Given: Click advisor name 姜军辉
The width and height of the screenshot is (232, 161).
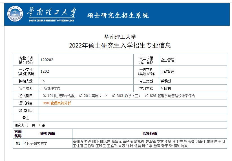Looking at the screenshot, I should coord(151,142).
